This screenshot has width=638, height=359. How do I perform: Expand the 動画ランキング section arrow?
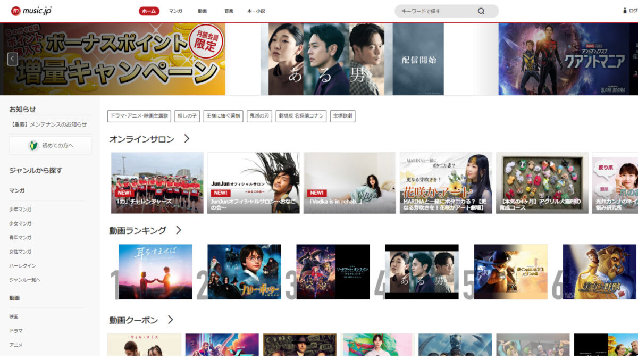click(x=179, y=230)
